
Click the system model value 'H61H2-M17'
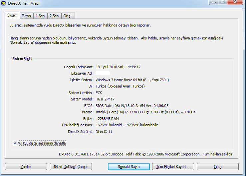105,99
